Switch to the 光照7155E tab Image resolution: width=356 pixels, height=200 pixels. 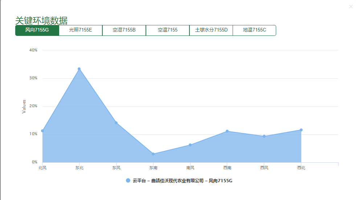pos(81,30)
